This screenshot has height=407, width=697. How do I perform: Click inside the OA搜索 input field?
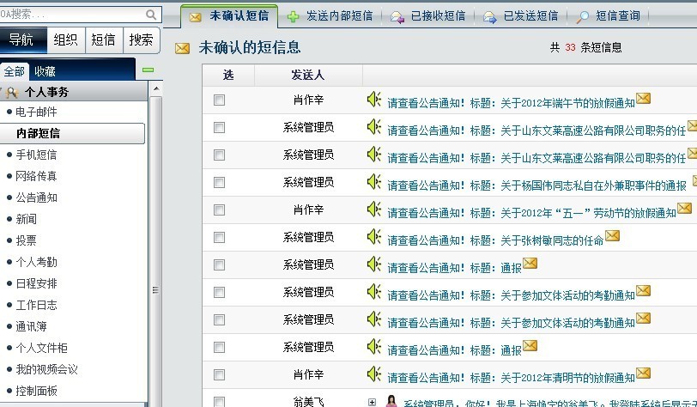pyautogui.click(x=73, y=15)
